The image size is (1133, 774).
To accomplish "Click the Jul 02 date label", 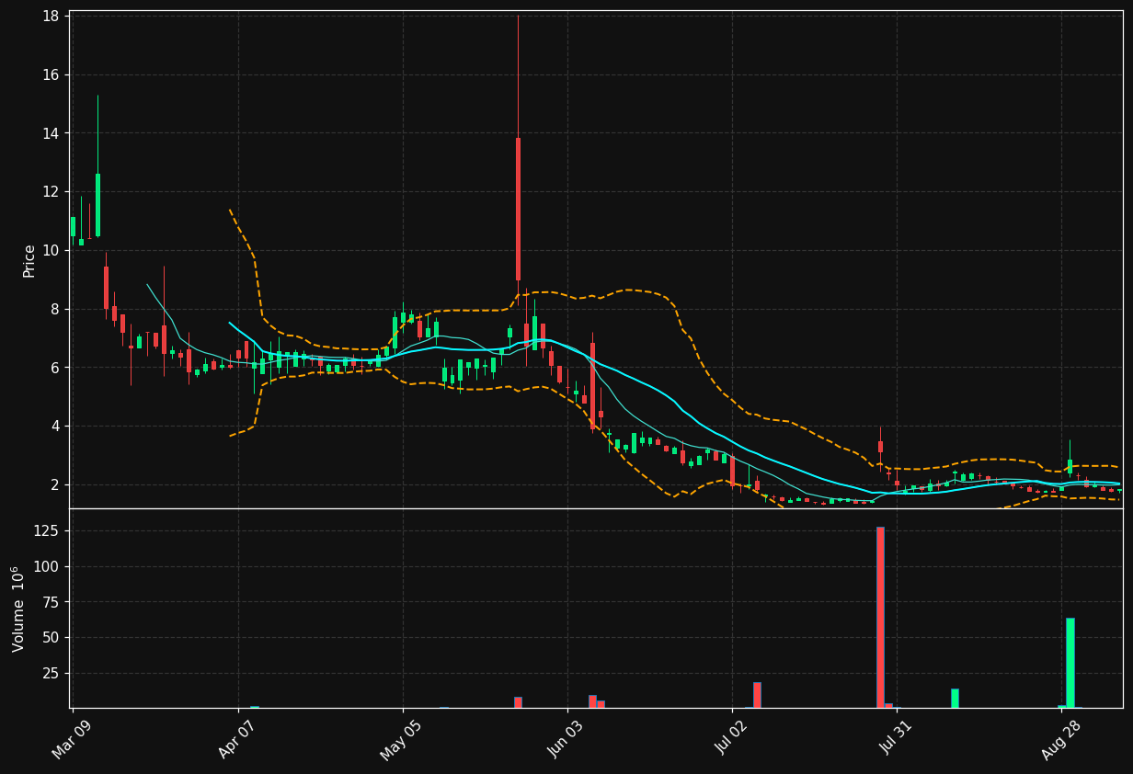I will pos(732,739).
